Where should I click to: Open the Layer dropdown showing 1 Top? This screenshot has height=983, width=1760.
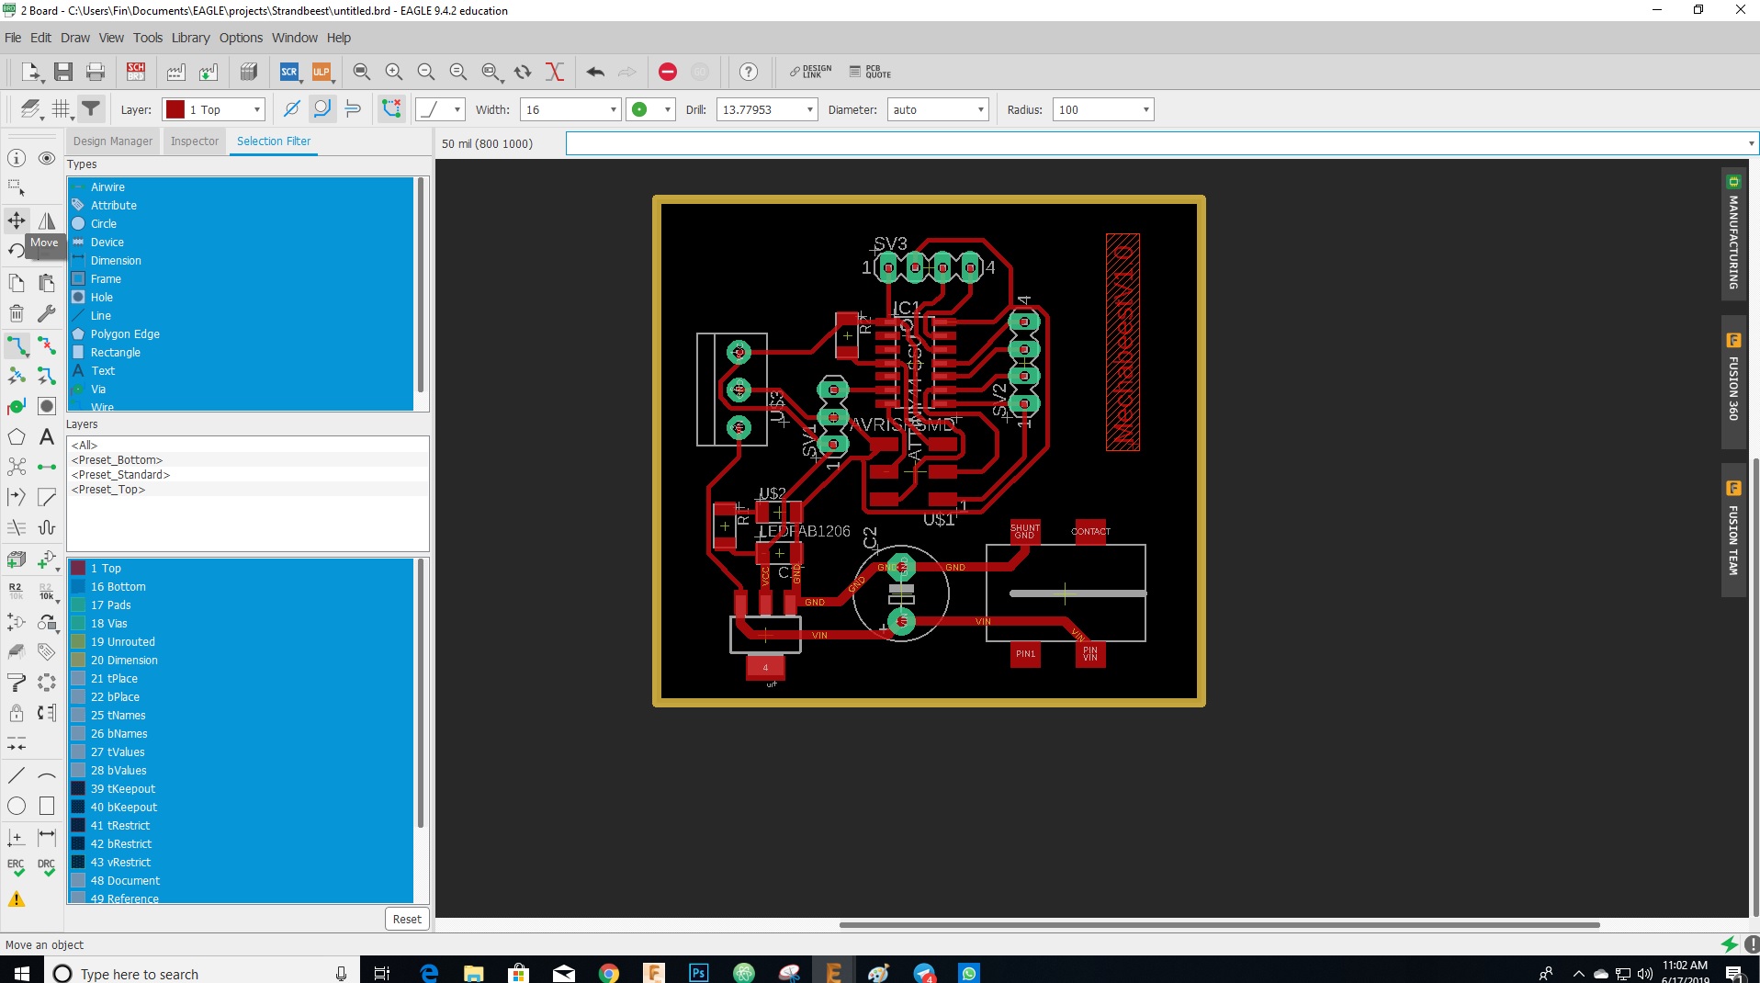(214, 109)
